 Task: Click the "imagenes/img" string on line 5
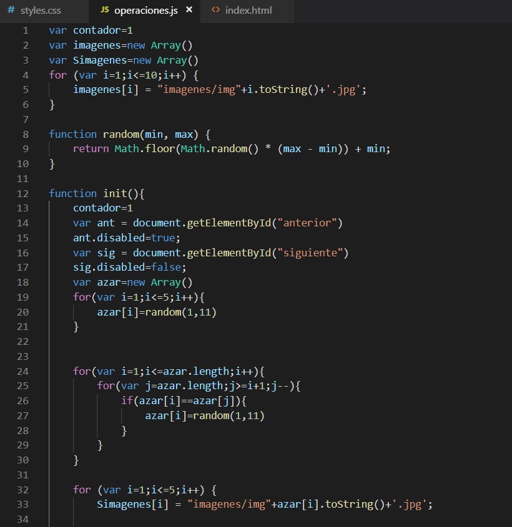click(199, 90)
